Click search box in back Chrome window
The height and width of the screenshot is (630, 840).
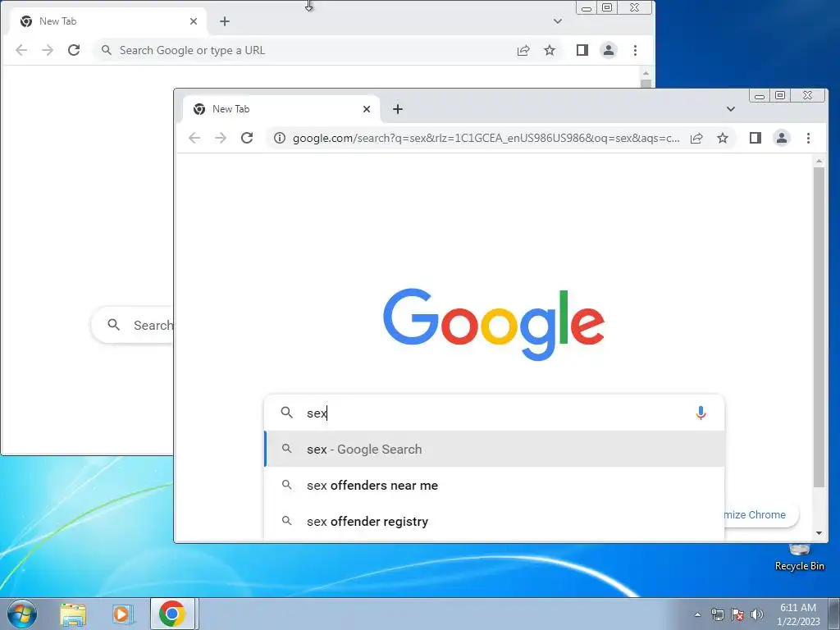pos(133,325)
